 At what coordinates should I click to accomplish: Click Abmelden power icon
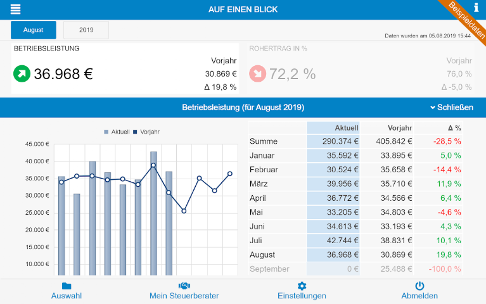419,286
